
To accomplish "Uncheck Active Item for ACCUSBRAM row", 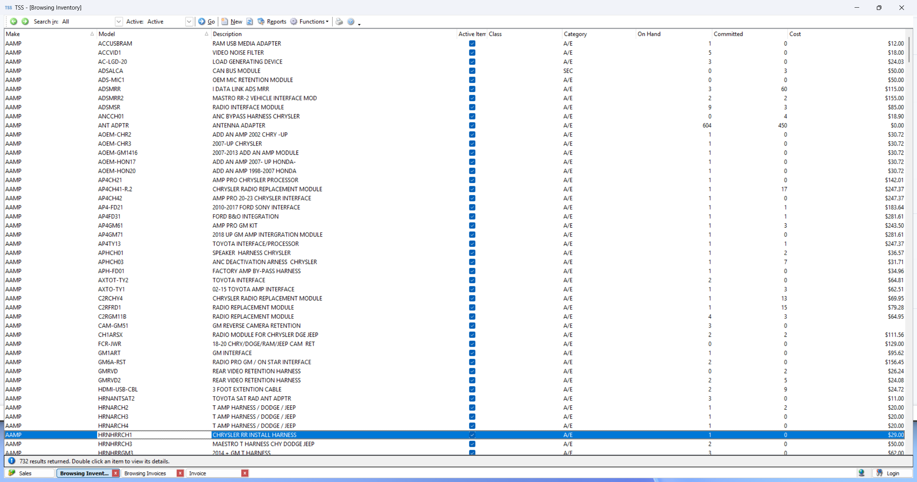I will coord(472,44).
